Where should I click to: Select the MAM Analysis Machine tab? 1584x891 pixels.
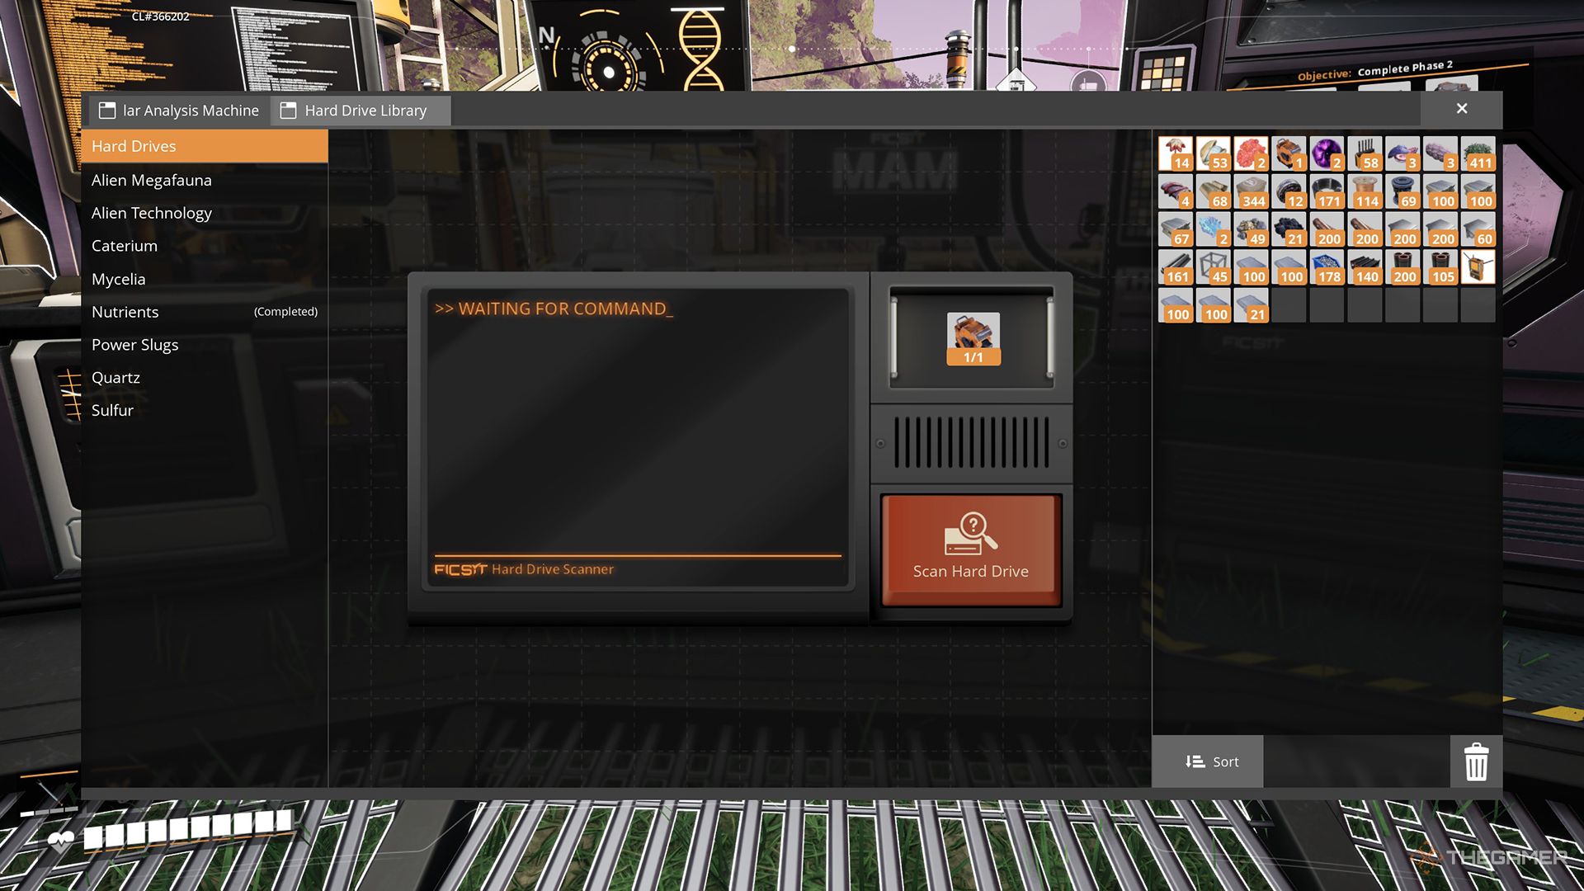pyautogui.click(x=177, y=110)
